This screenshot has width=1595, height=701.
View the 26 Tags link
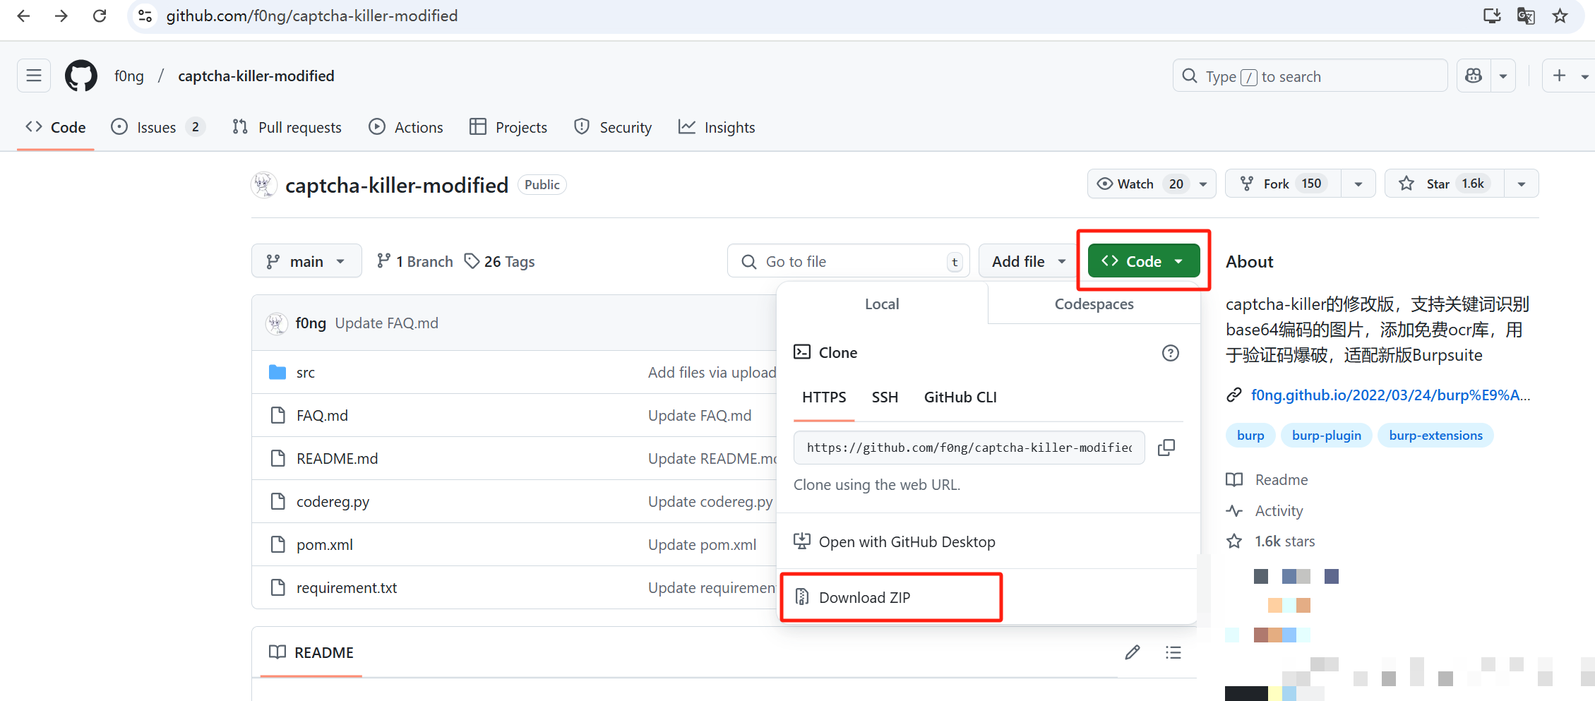(499, 261)
